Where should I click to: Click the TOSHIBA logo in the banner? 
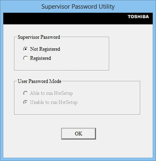[138, 17]
